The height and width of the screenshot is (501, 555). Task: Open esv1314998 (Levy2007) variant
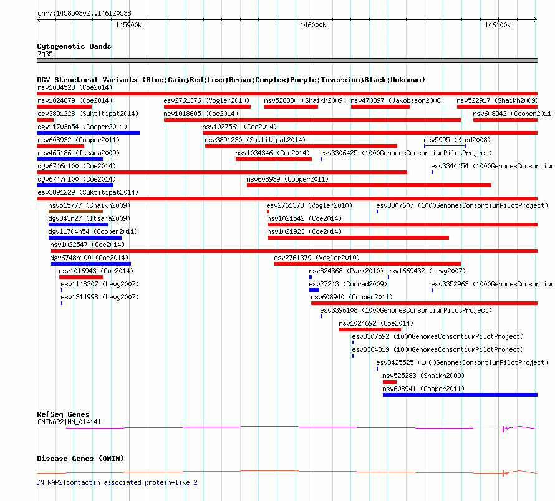pos(100,297)
